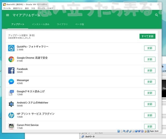The height and width of the screenshot is (139, 166).
Task: Click the マイアプリ＆ゲーム page title
Action: point(26,15)
